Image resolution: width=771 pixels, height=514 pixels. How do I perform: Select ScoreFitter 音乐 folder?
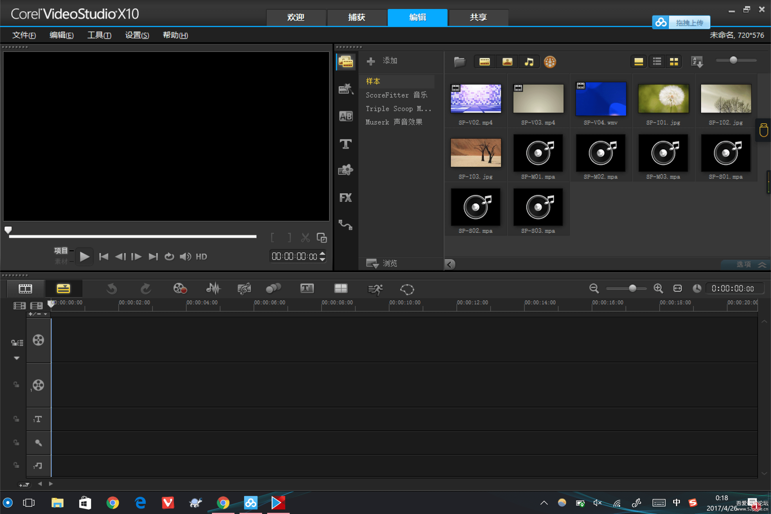tap(396, 95)
